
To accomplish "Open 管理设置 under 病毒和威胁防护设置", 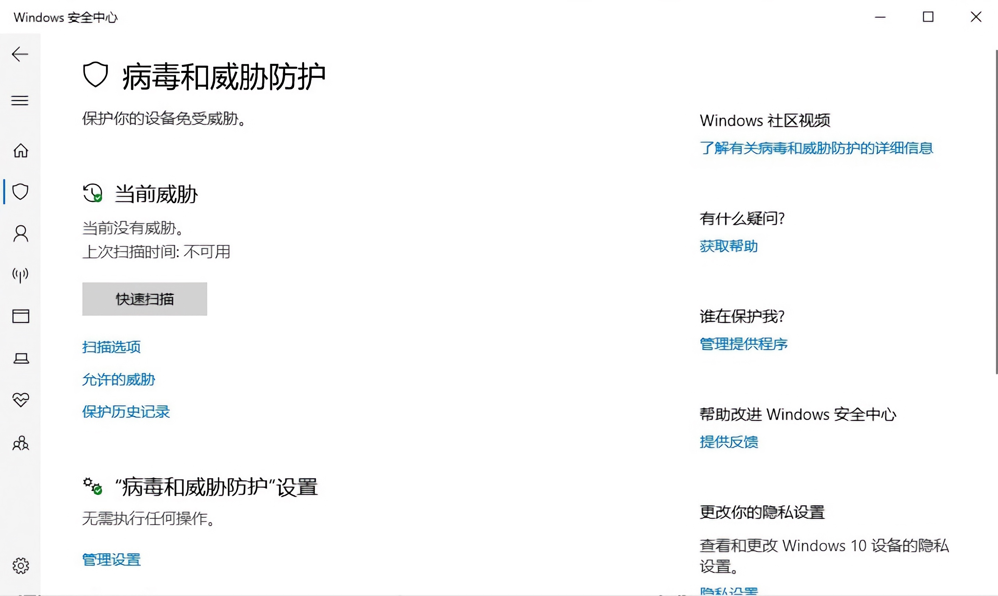I will coord(111,560).
